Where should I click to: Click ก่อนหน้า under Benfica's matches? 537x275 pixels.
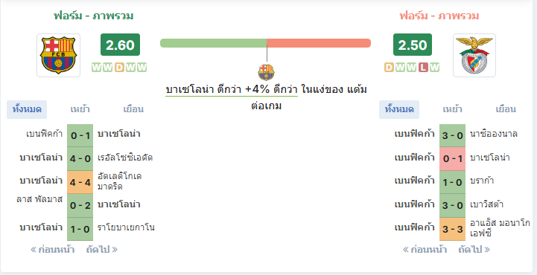(x=425, y=250)
